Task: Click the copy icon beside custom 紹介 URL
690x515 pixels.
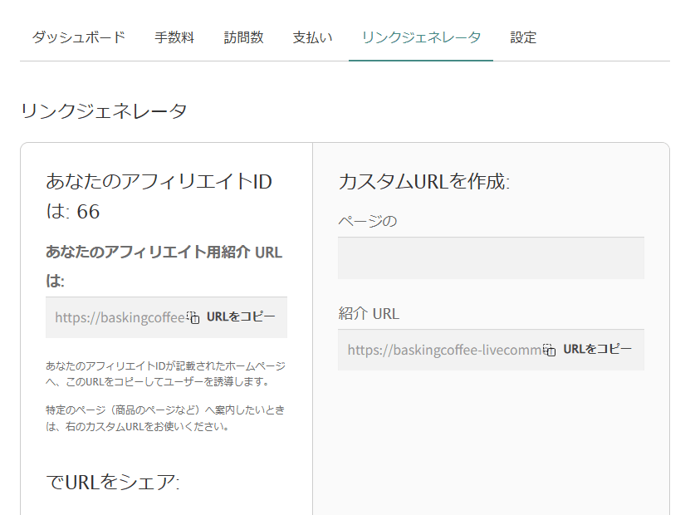Action: (549, 350)
